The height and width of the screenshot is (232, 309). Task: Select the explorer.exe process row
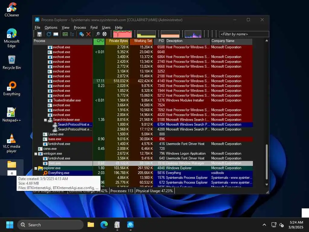pyautogui.click(x=143, y=168)
